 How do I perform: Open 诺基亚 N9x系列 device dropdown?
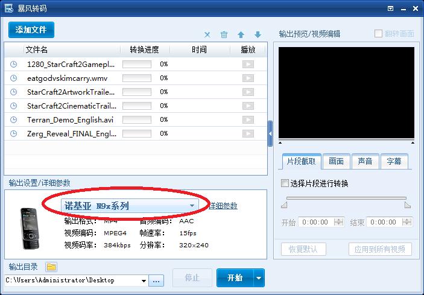coord(130,206)
